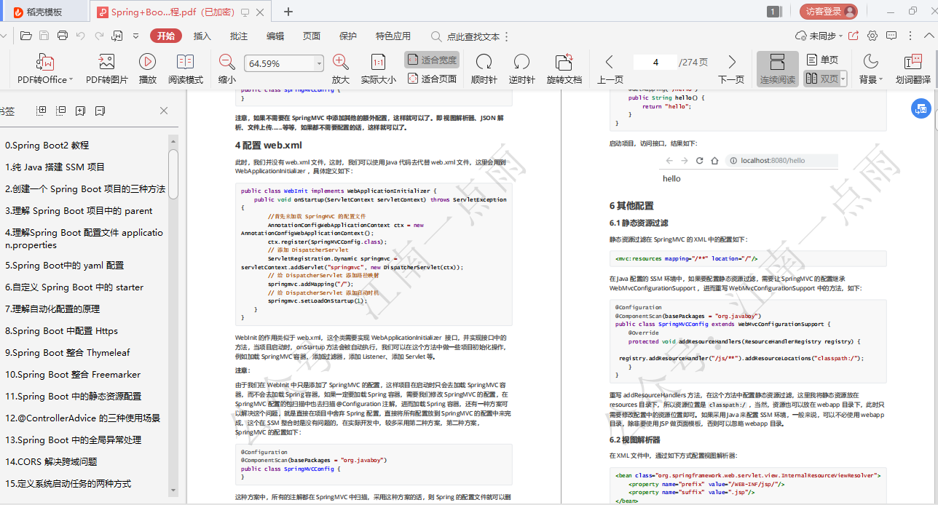Click the redo arrow icon

pyautogui.click(x=98, y=36)
